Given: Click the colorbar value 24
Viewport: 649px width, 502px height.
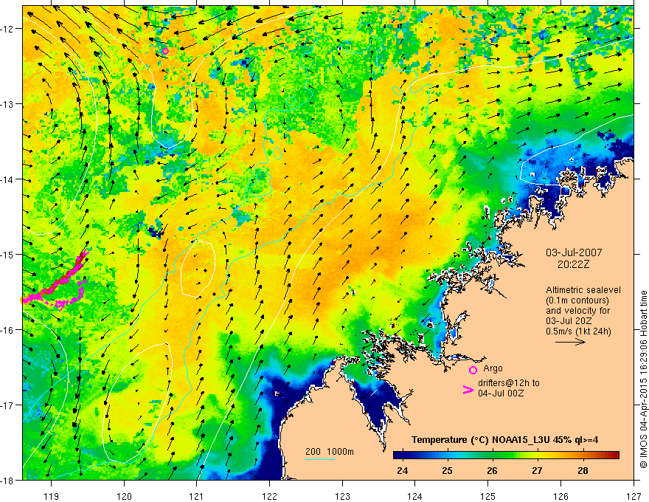Looking at the screenshot, I should coord(402,471).
